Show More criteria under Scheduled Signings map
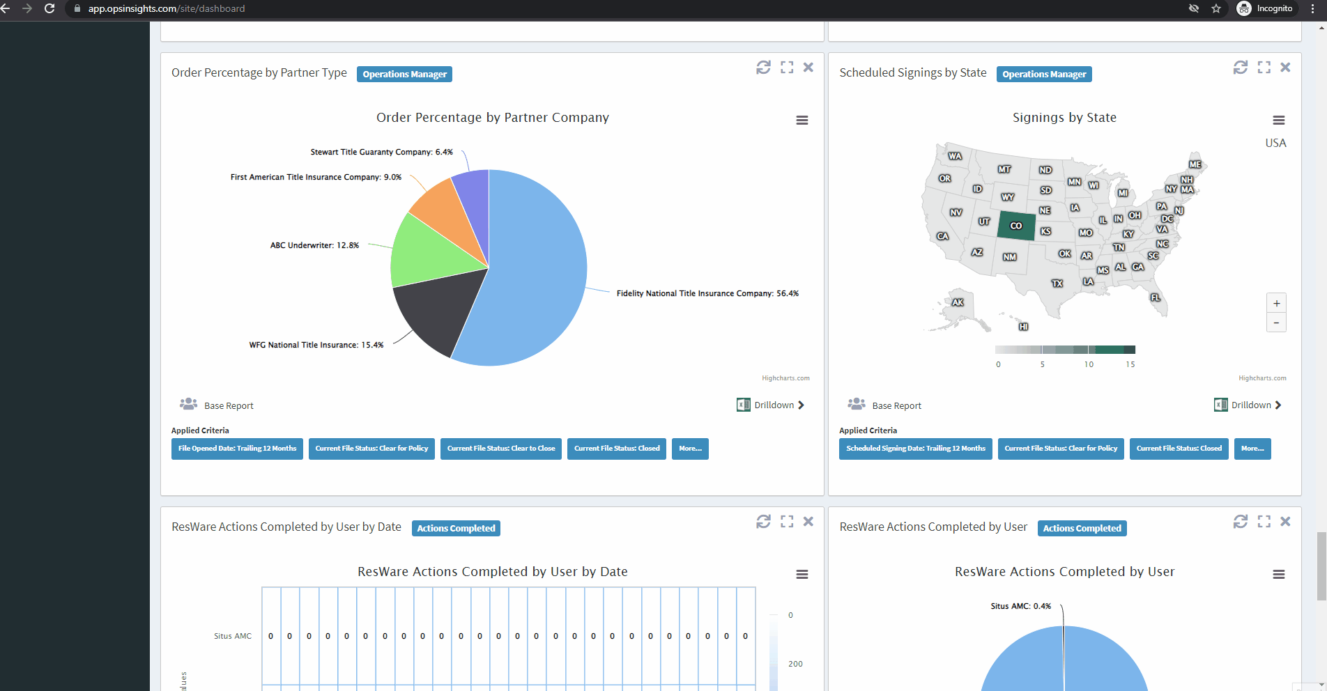Image resolution: width=1327 pixels, height=691 pixels. (x=1252, y=449)
